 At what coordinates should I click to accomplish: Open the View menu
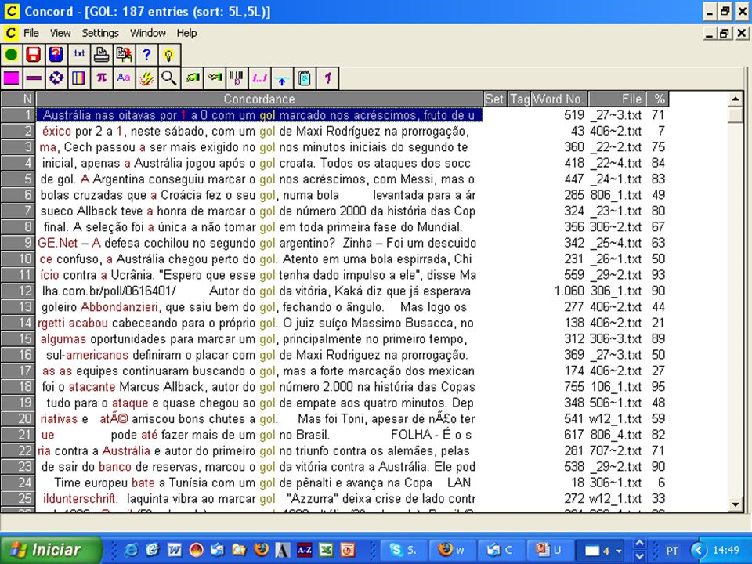pyautogui.click(x=60, y=33)
